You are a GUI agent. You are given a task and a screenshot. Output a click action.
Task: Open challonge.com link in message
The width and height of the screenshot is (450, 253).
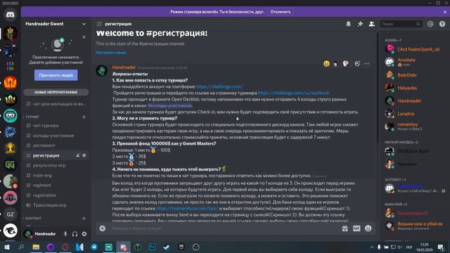click(x=219, y=86)
